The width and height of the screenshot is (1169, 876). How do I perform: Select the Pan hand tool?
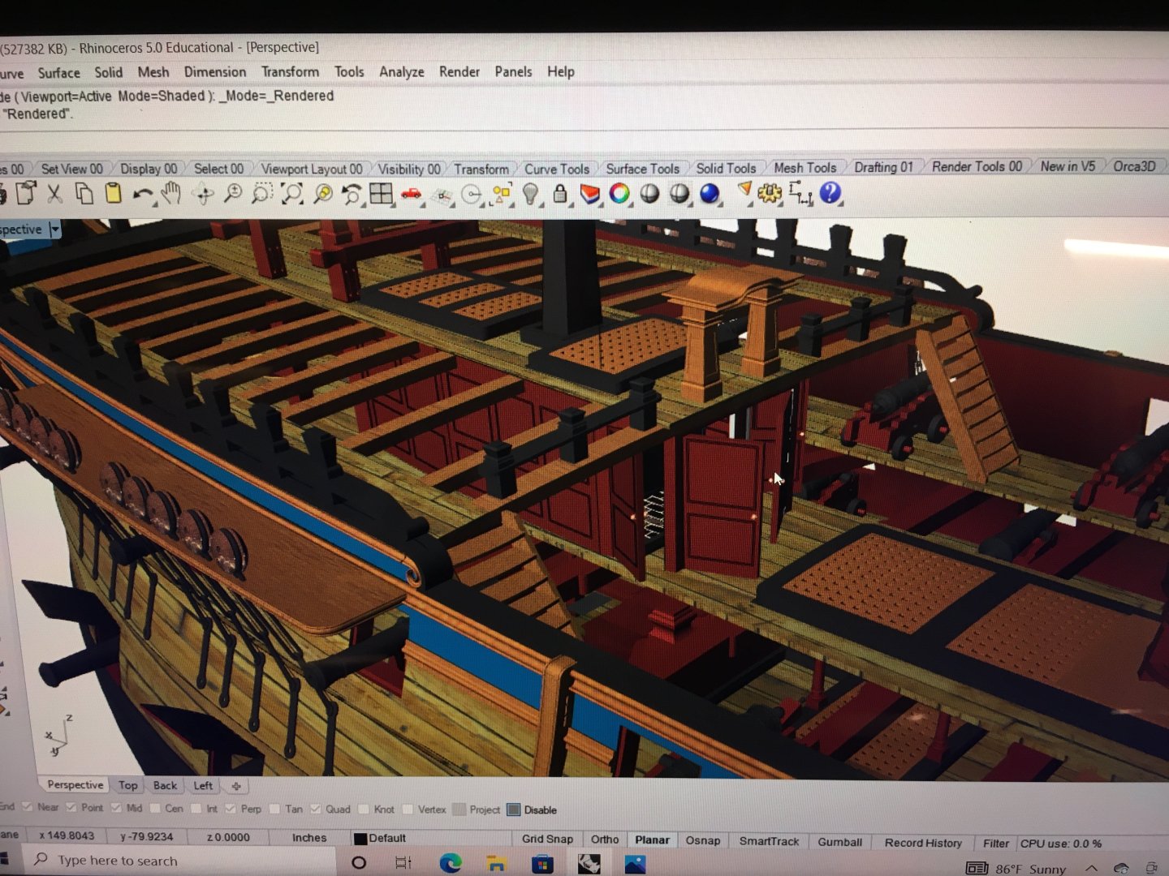pos(171,193)
